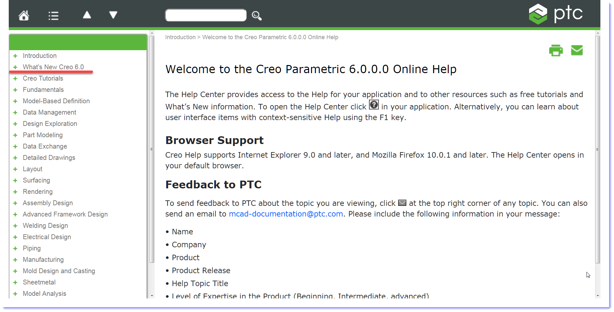Click the topic pane scroll up arrow

pos(597,33)
